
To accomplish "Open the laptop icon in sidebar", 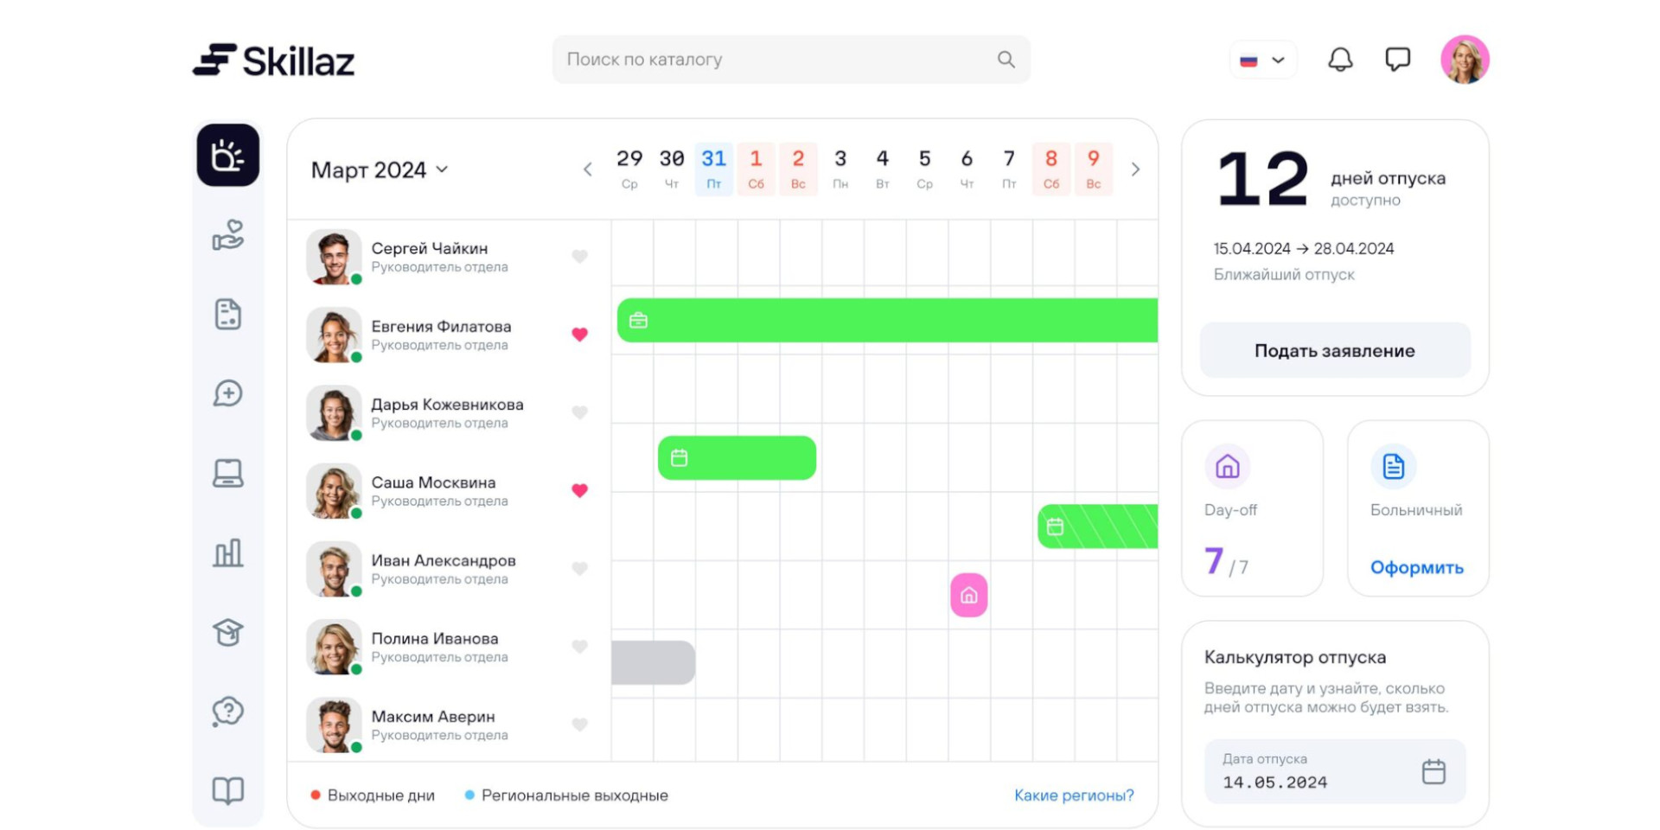I will coord(227,473).
